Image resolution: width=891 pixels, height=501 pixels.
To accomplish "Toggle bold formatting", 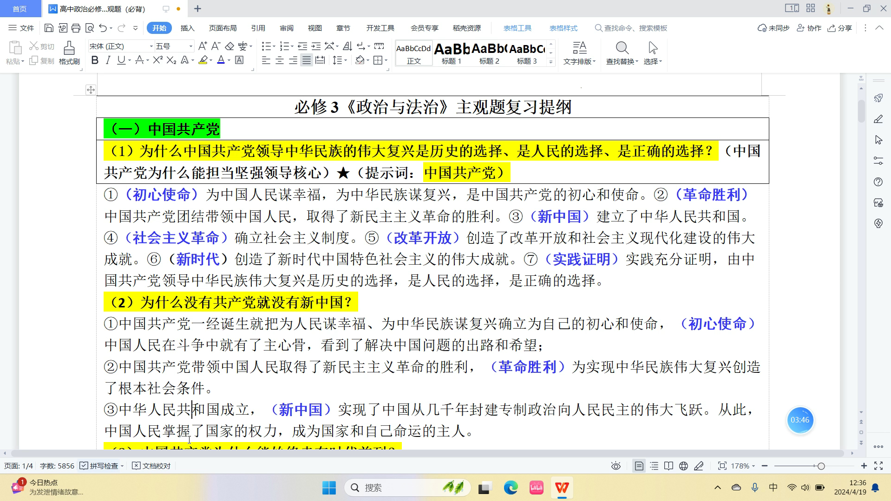I will 95,60.
